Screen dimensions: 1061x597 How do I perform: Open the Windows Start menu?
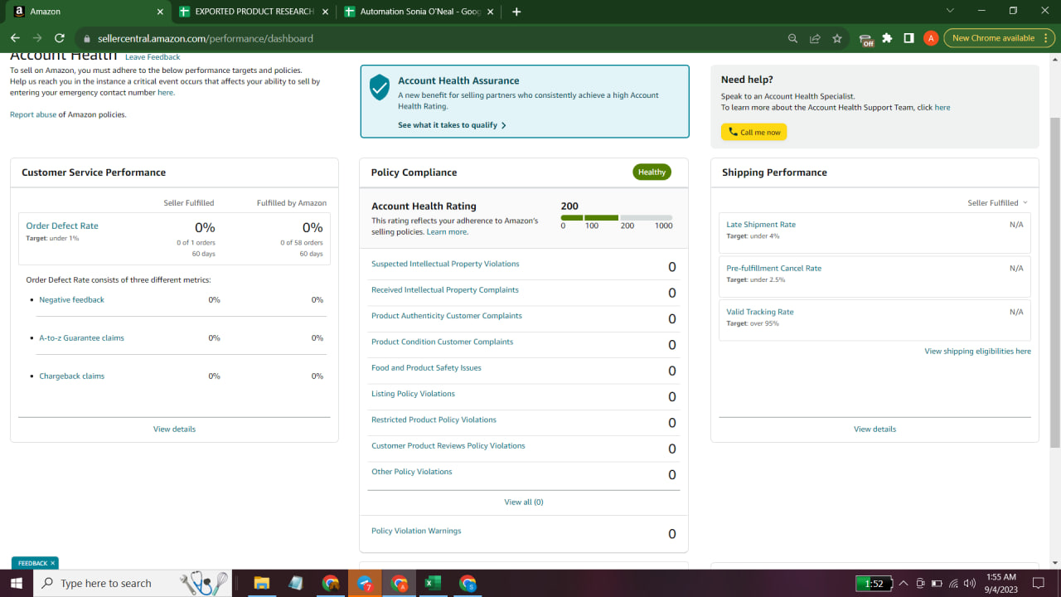tap(17, 583)
